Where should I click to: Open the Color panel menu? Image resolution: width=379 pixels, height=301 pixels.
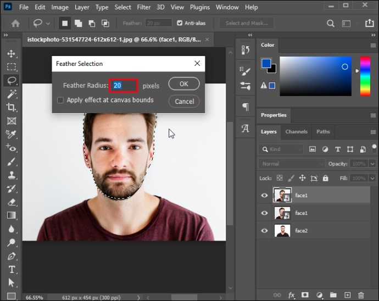(373, 45)
